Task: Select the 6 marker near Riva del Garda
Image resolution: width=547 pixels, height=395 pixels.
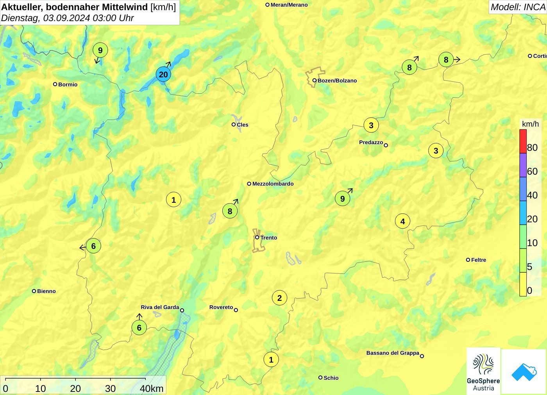Action: [x=139, y=327]
